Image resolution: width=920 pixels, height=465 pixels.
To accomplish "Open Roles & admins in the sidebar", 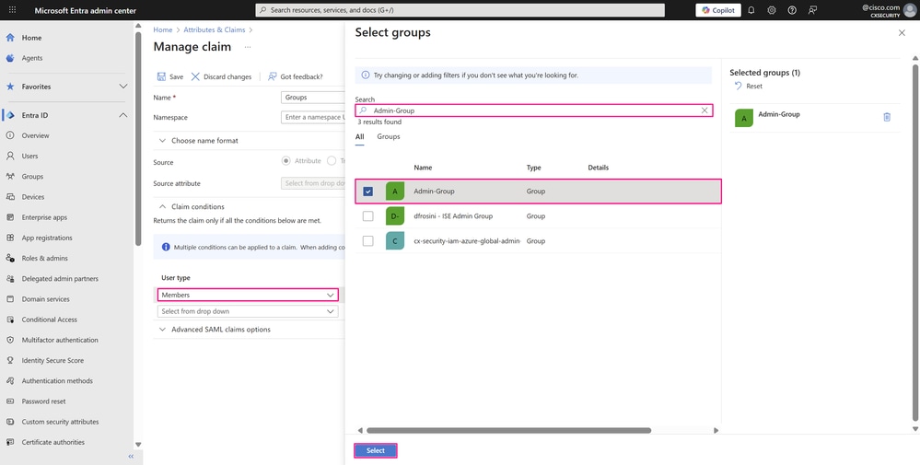I will coord(44,258).
